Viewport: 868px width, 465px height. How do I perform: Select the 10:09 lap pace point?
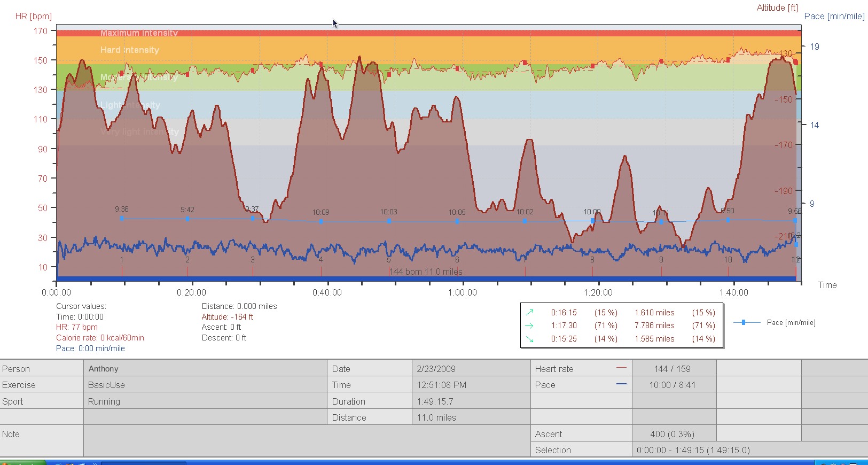[x=321, y=221]
